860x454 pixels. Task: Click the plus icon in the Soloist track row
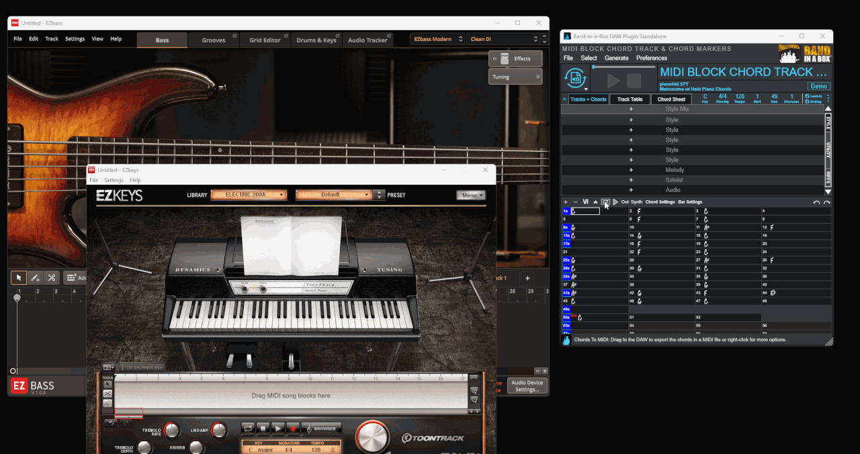[631, 180]
